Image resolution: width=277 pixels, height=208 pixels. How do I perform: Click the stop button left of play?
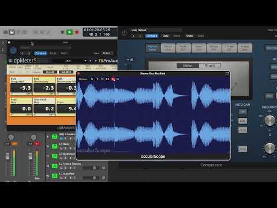point(62,32)
